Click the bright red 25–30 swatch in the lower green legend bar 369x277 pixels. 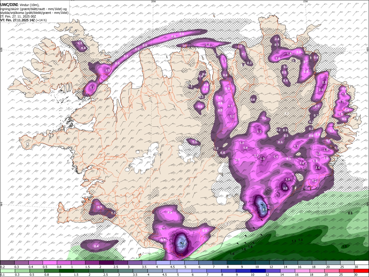pos(361,271)
